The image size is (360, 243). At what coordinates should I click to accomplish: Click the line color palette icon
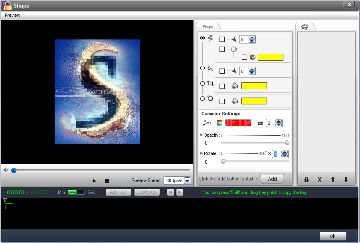pos(219,123)
